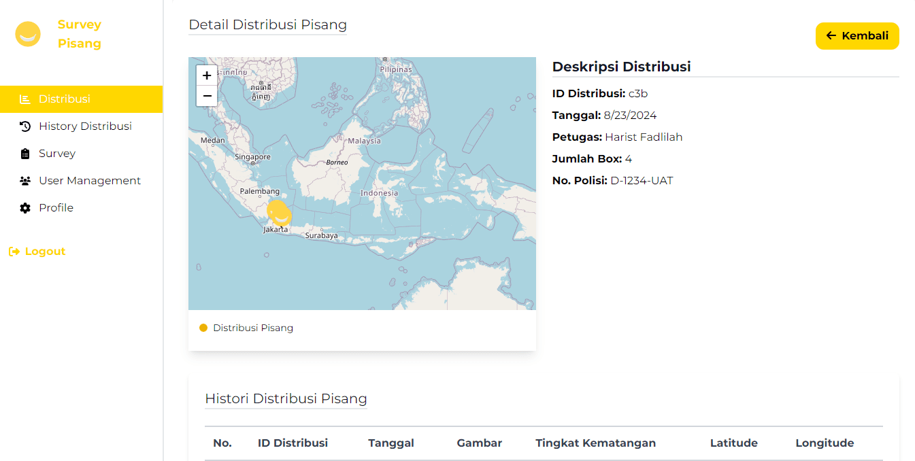This screenshot has width=915, height=461.
Task: Toggle the Distribusi Pisang legend dot
Action: coord(203,328)
